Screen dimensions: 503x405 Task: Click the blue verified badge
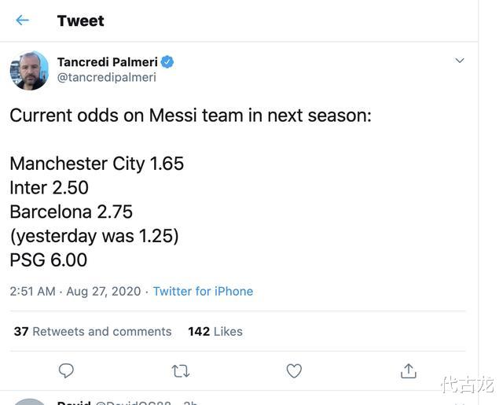pos(168,62)
